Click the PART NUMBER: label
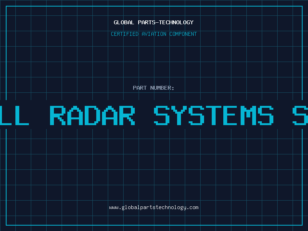 click(x=154, y=88)
